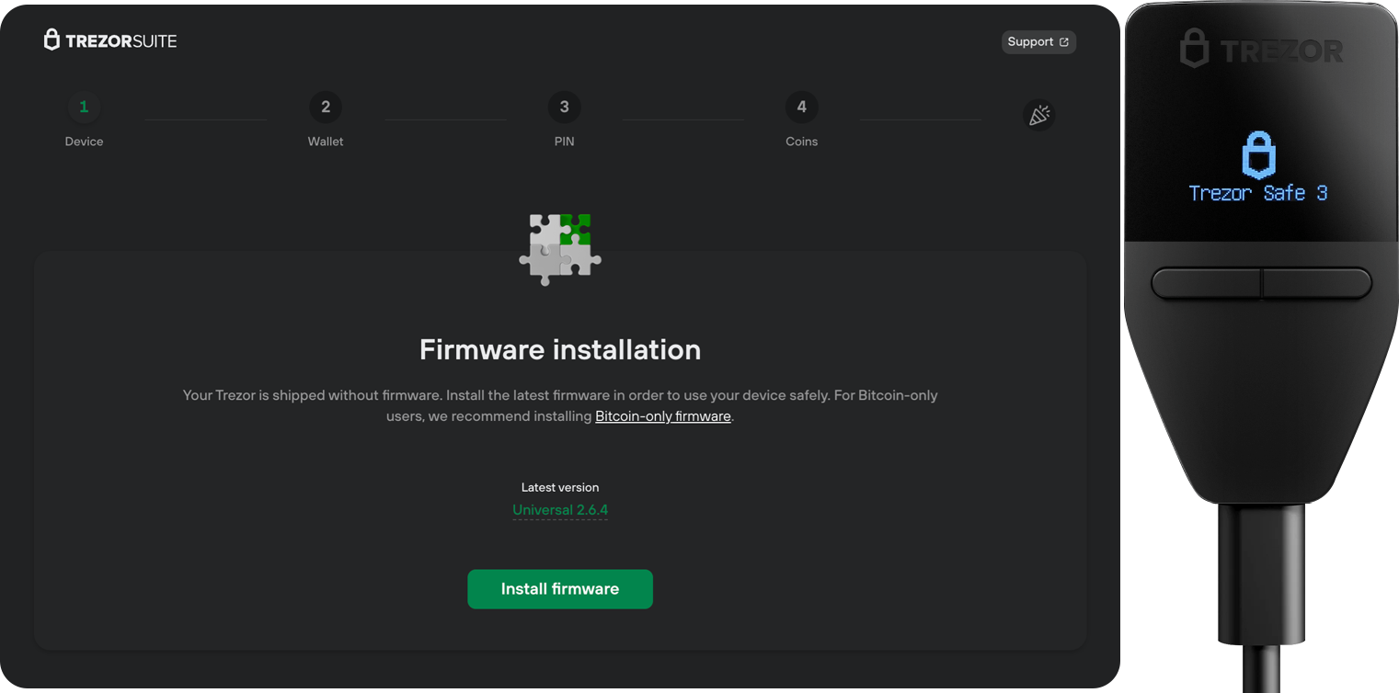Image resolution: width=1399 pixels, height=693 pixels.
Task: Click the external-link arrow icon beside Support
Action: click(x=1064, y=42)
